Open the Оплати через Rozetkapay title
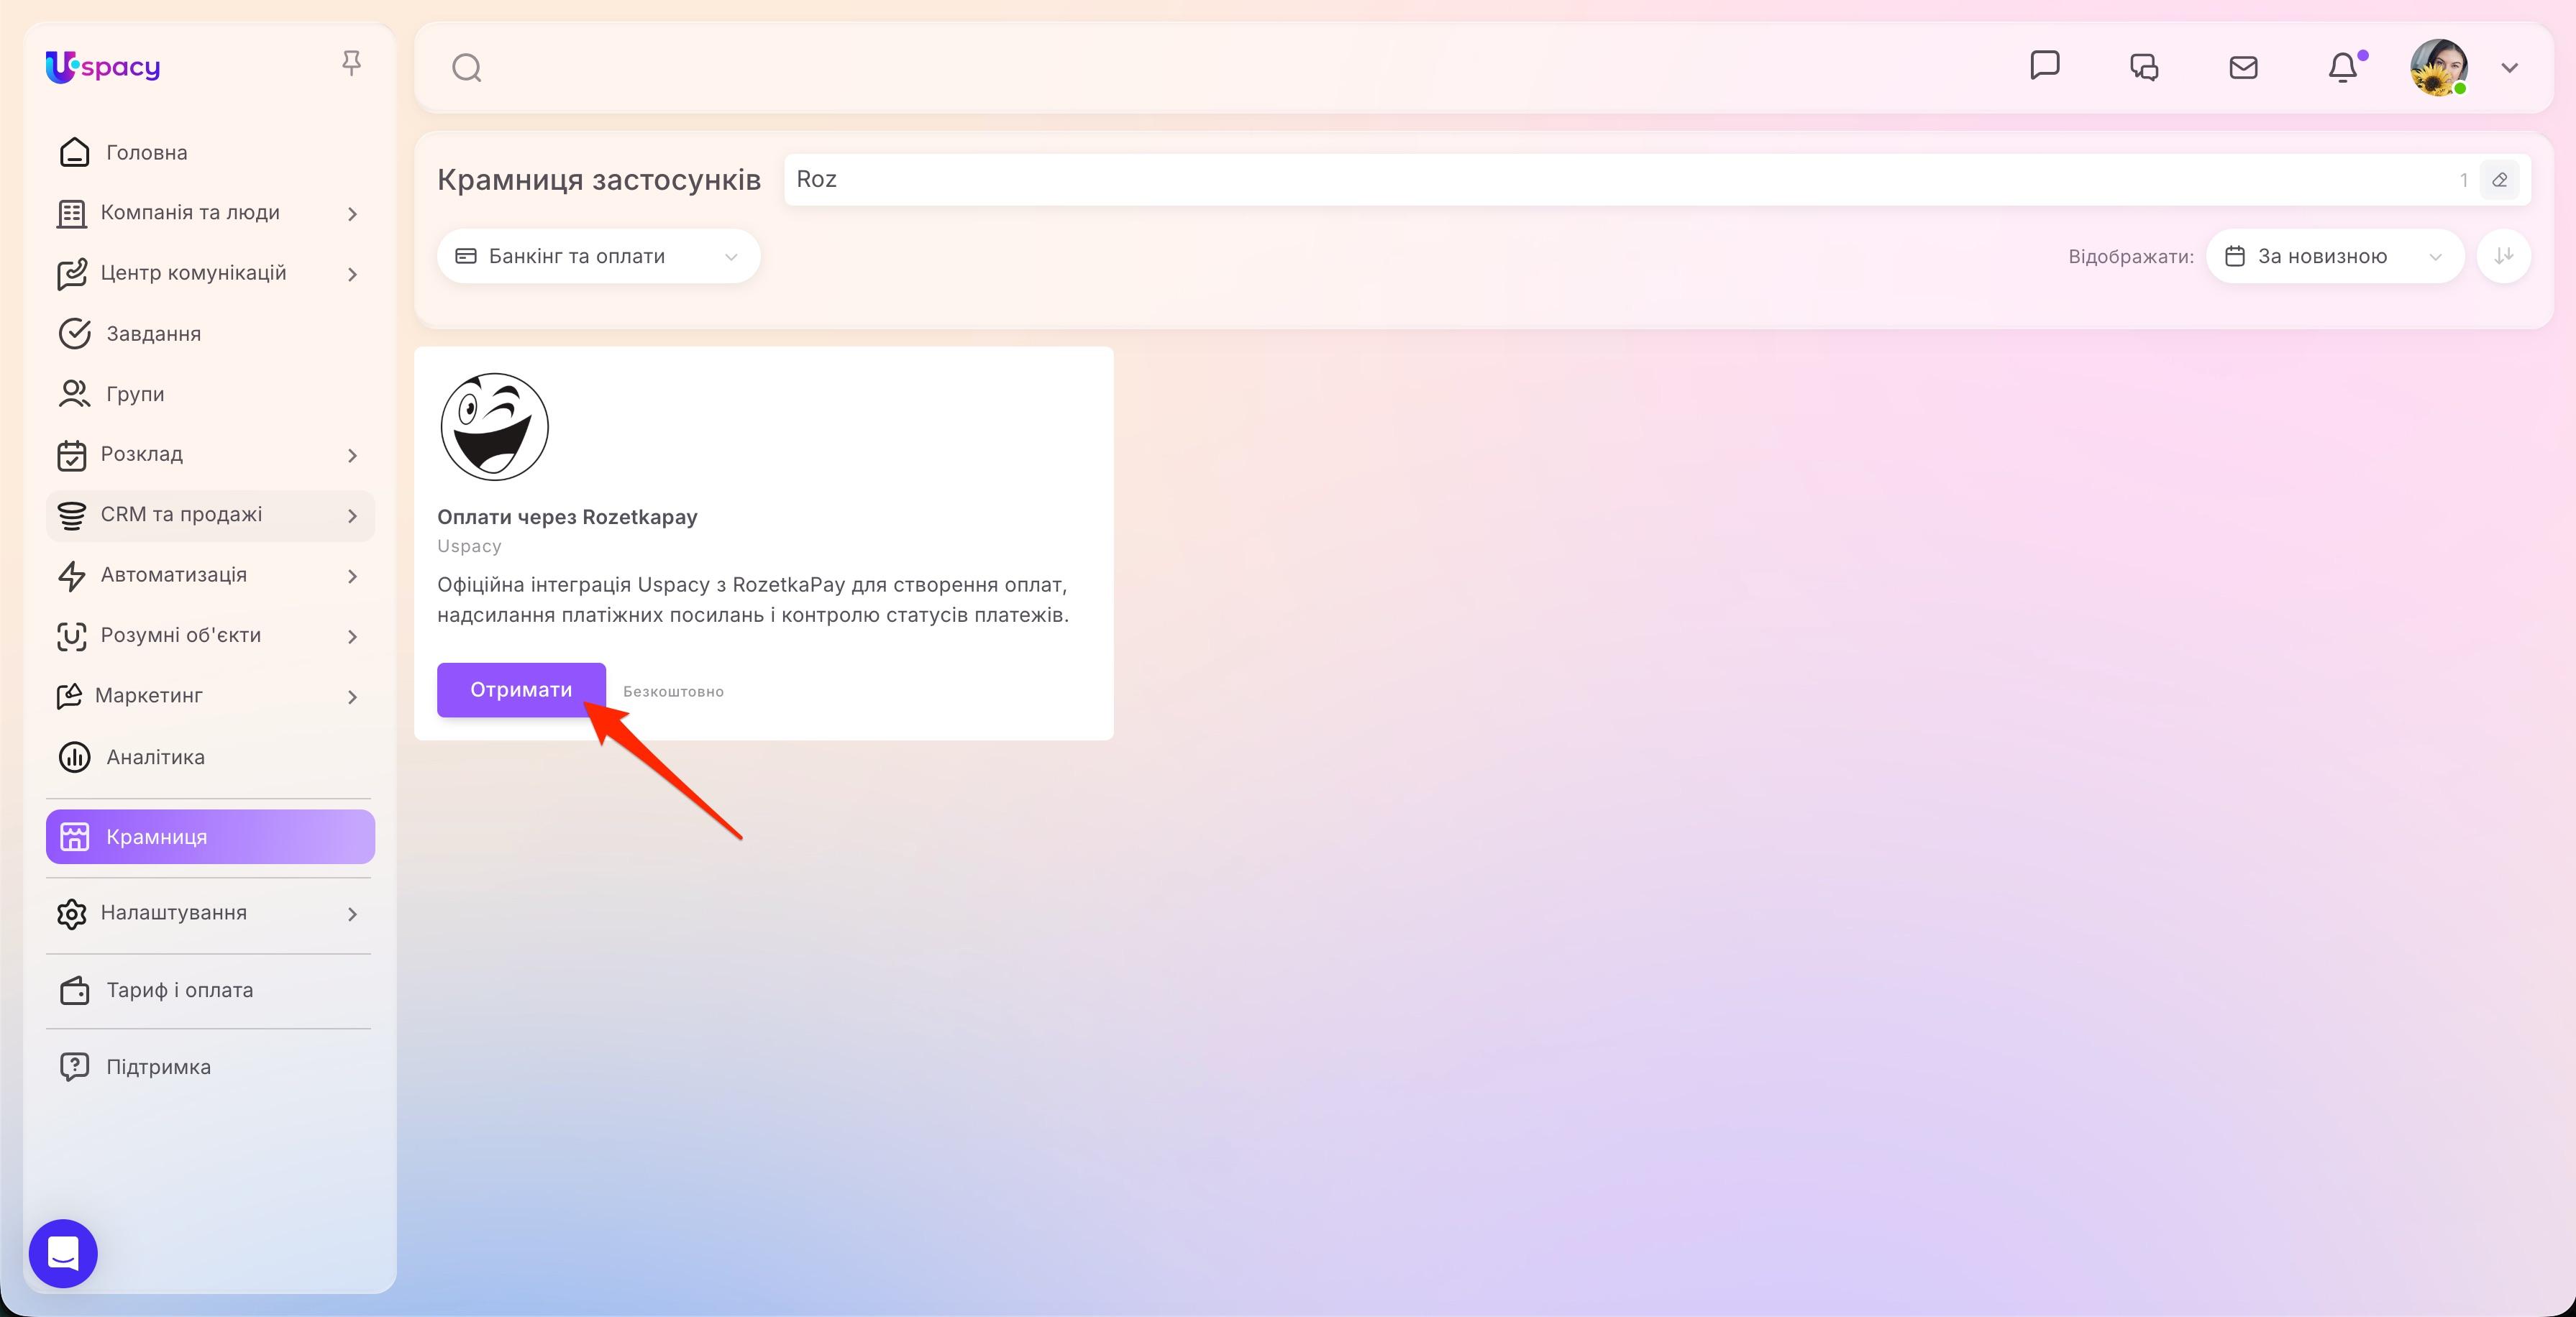Screen dimensions: 2576x1317 (567, 517)
